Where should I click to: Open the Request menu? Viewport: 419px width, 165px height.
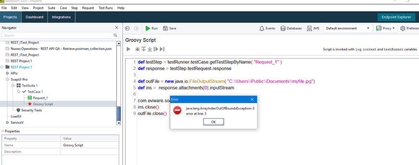88,8
